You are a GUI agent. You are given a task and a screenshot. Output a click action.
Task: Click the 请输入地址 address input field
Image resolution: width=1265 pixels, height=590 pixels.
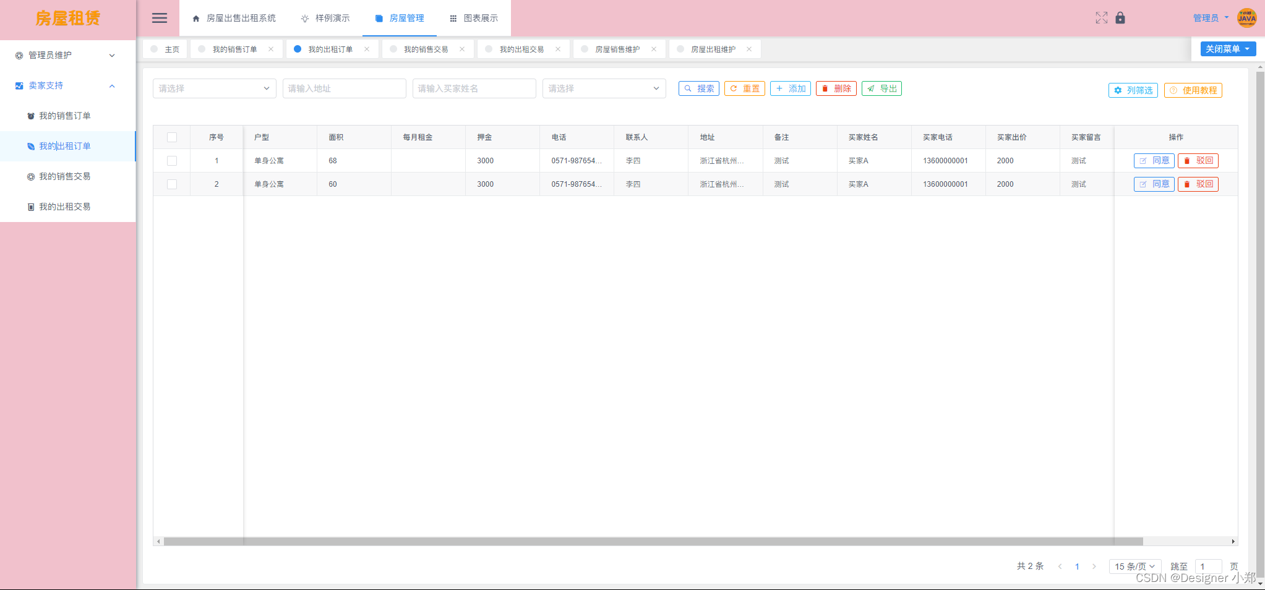tap(344, 88)
